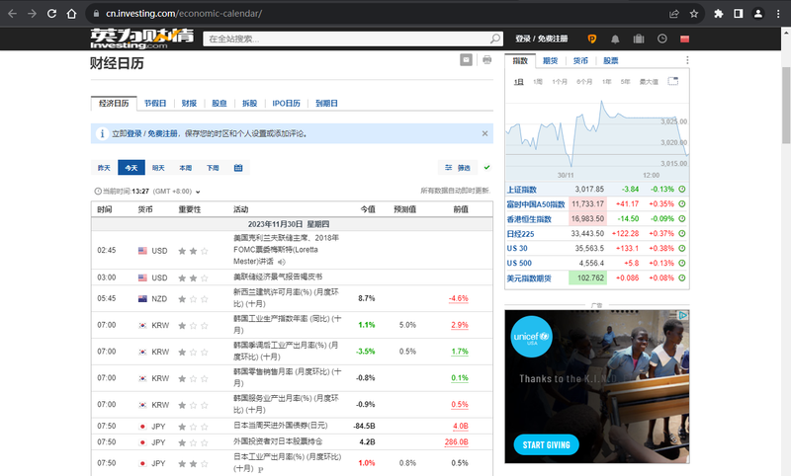
Task: Open the browser extensions puzzle icon
Action: pos(719,14)
